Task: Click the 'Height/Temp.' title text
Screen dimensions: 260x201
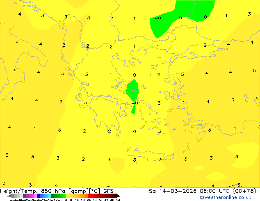Action: (19, 191)
